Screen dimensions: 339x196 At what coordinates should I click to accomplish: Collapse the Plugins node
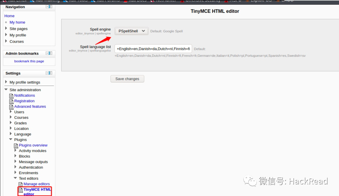(x=11, y=139)
